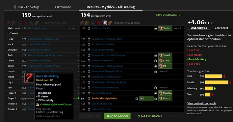Click the Stats enchant icon on Faemoss Vestment
Viewport: 233px width, 122px height.
tap(161, 60)
